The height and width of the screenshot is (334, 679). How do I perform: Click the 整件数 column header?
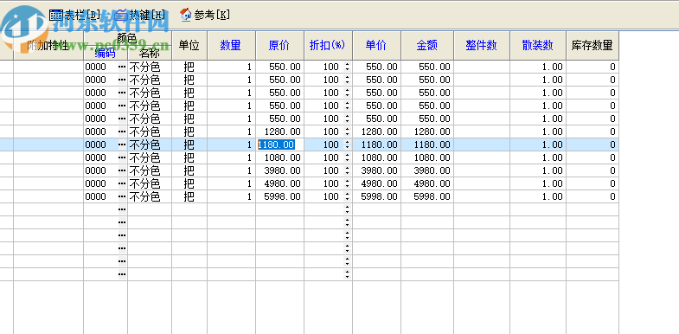pyautogui.click(x=482, y=45)
